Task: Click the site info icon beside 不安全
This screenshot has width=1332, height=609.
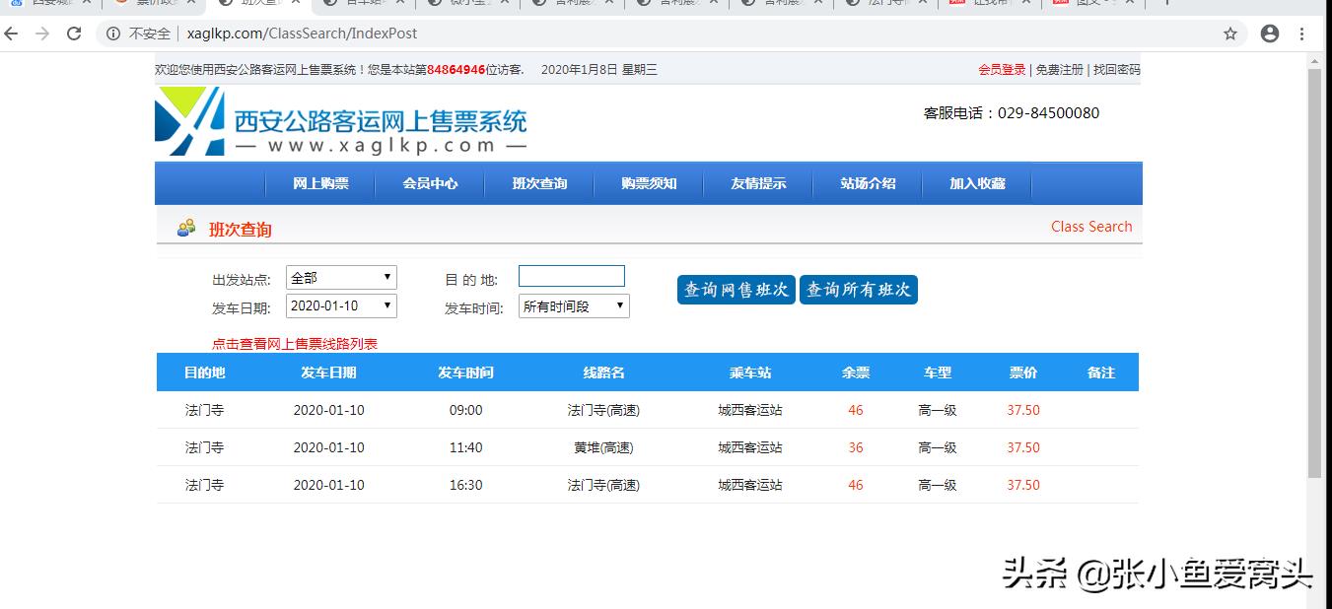Action: point(113,34)
